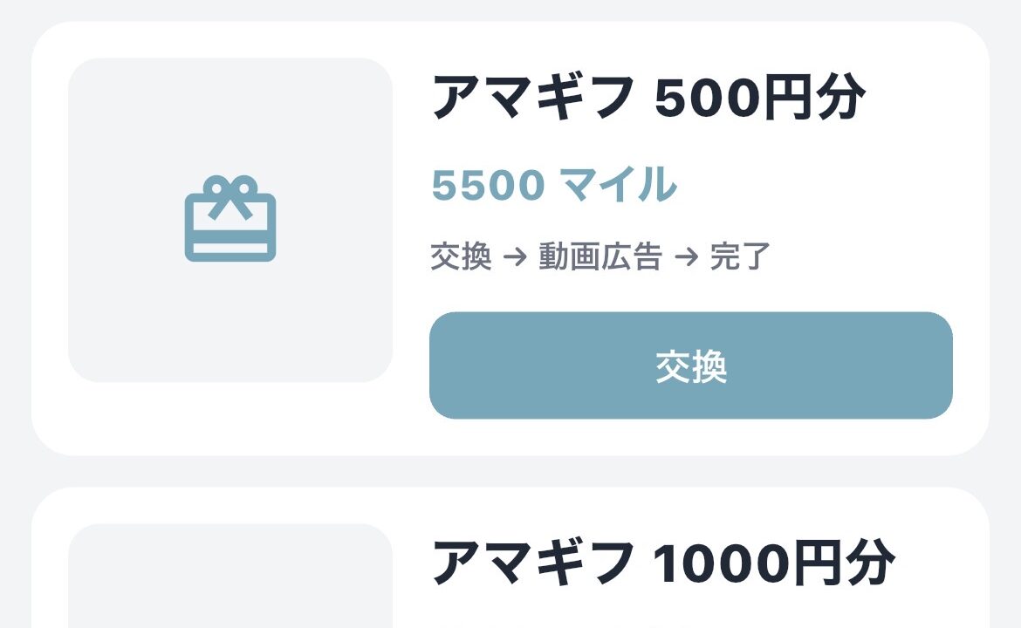Tap the arrow before 完了 in the steps
The width and height of the screenshot is (1021, 628).
click(x=686, y=257)
